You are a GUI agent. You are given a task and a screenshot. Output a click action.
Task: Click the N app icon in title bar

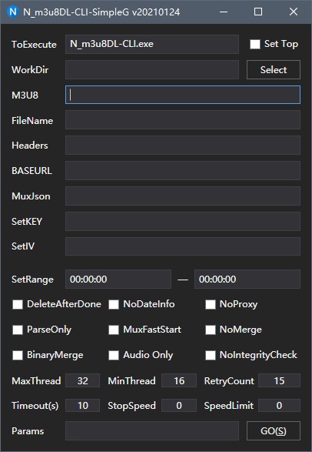click(x=12, y=12)
